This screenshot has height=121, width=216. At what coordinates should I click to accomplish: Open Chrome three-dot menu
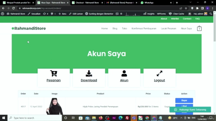[x=213, y=8]
